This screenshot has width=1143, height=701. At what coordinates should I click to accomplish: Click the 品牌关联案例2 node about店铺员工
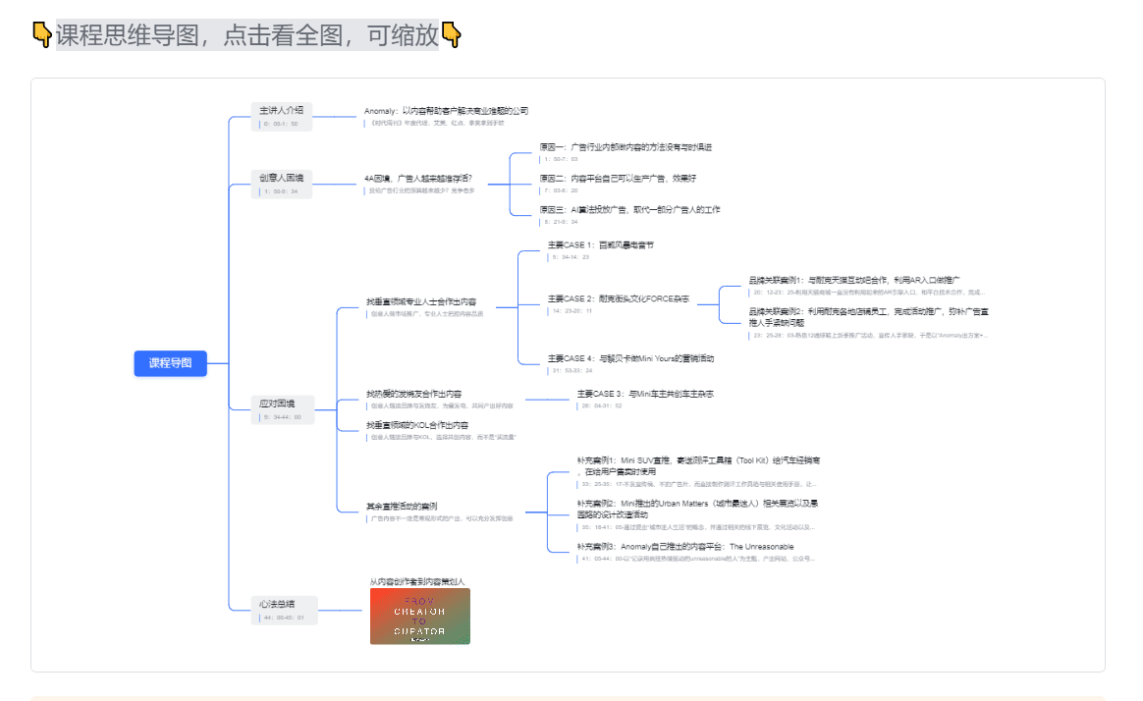pos(869,317)
